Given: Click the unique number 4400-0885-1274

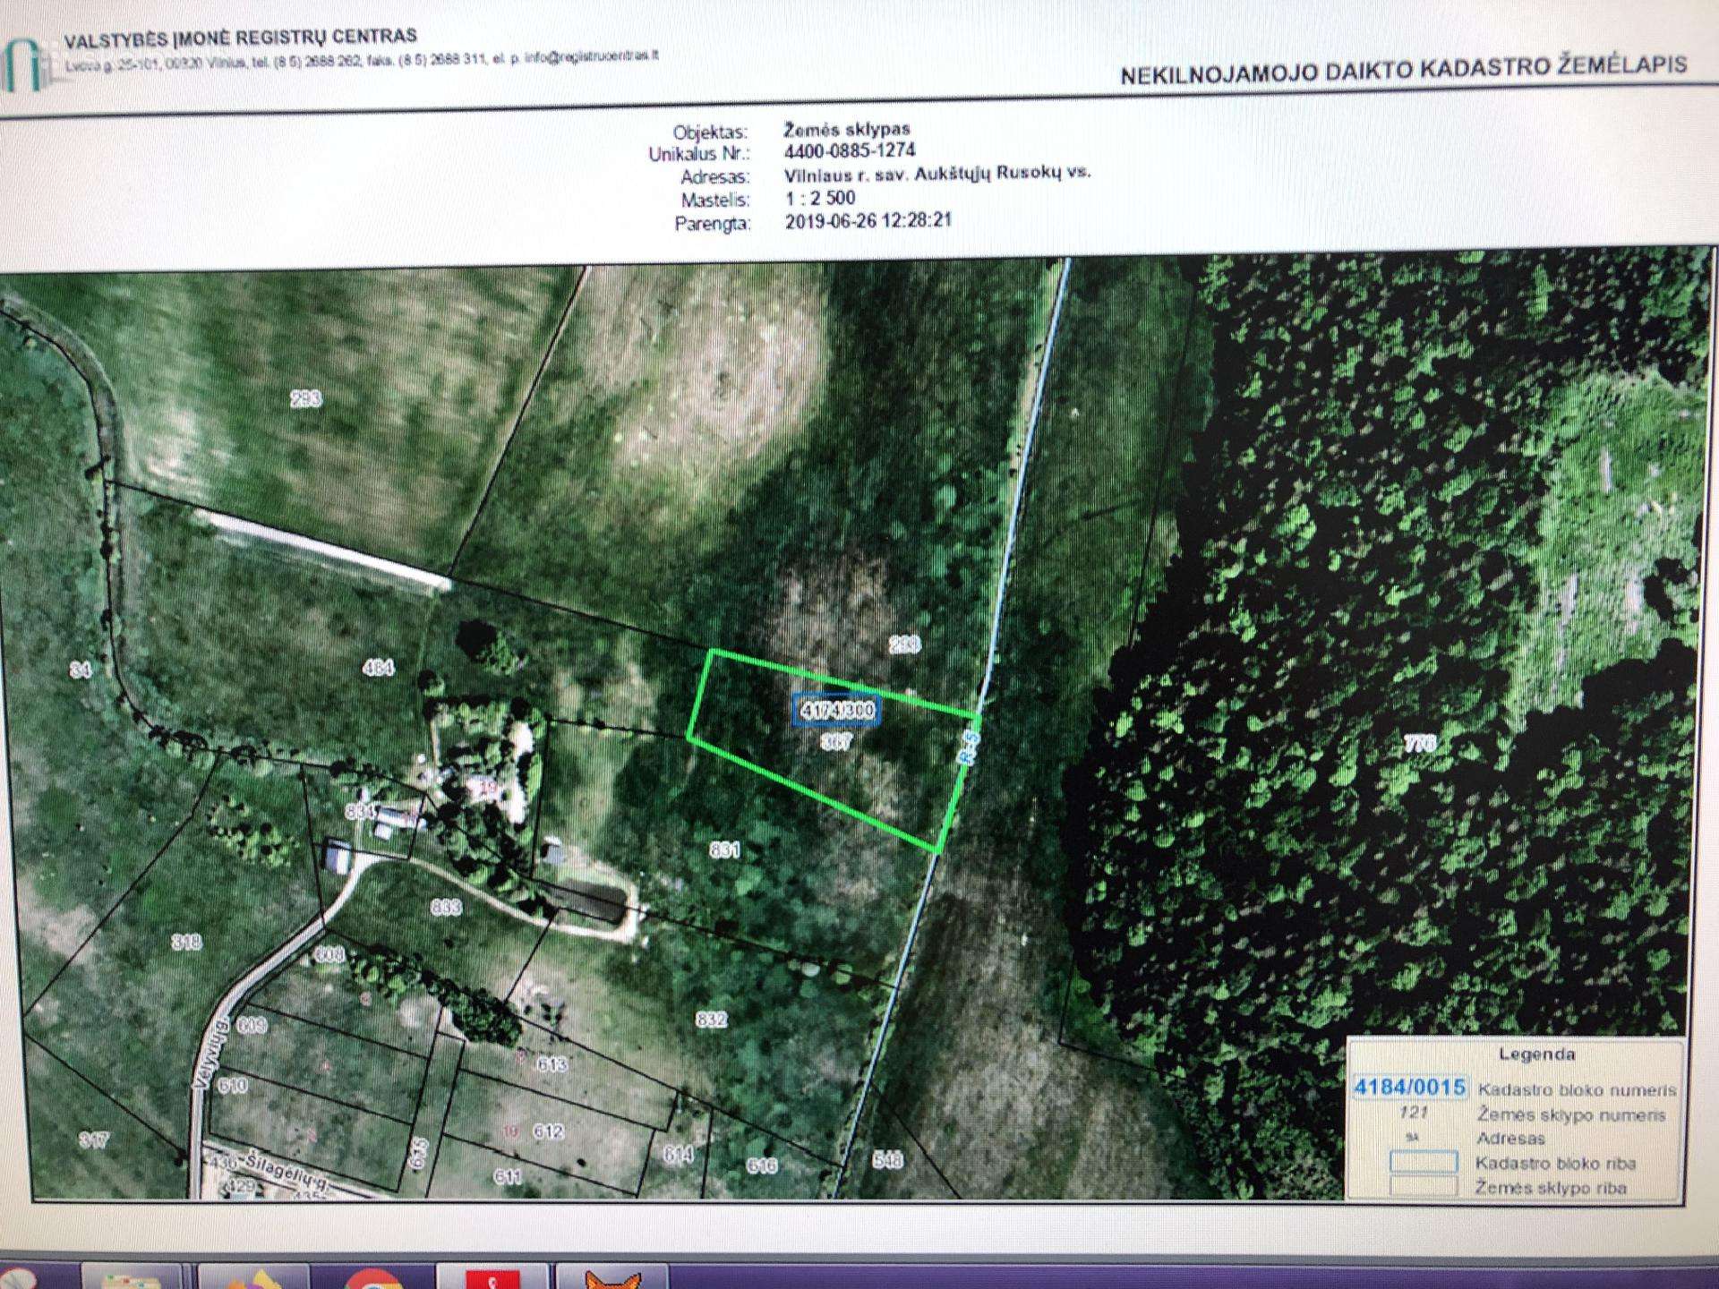Looking at the screenshot, I should (850, 150).
